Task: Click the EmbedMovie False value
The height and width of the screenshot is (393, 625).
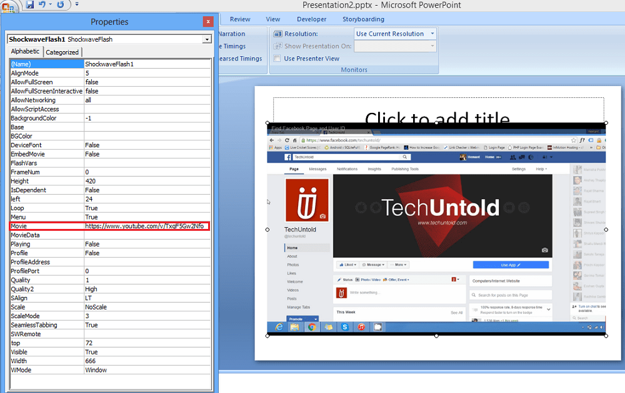Action: [147, 154]
